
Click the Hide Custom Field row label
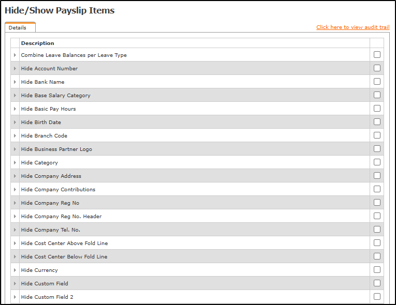45,284
